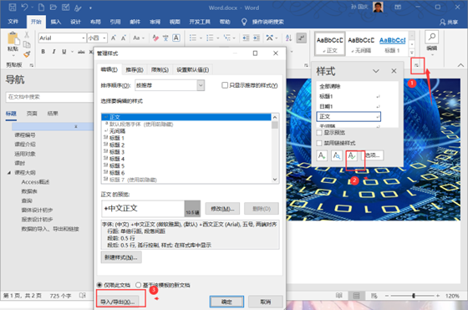The image size is (468, 310).
Task: Open the Styles pane launcher icon
Action: tap(417, 65)
